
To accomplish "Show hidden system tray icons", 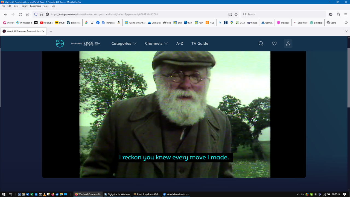I will pos(298,194).
